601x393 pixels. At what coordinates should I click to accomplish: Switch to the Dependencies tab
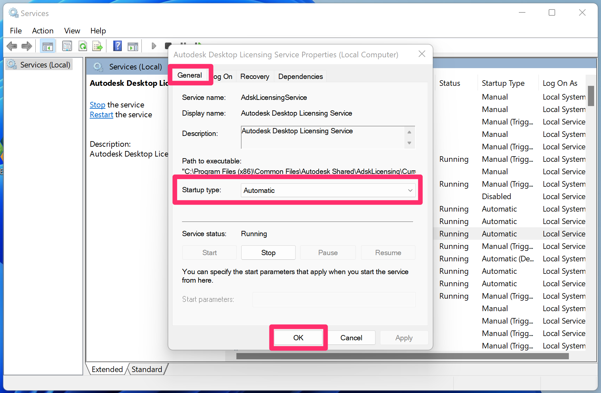300,77
